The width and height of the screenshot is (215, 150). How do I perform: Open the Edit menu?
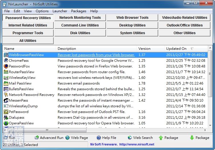(17, 11)
